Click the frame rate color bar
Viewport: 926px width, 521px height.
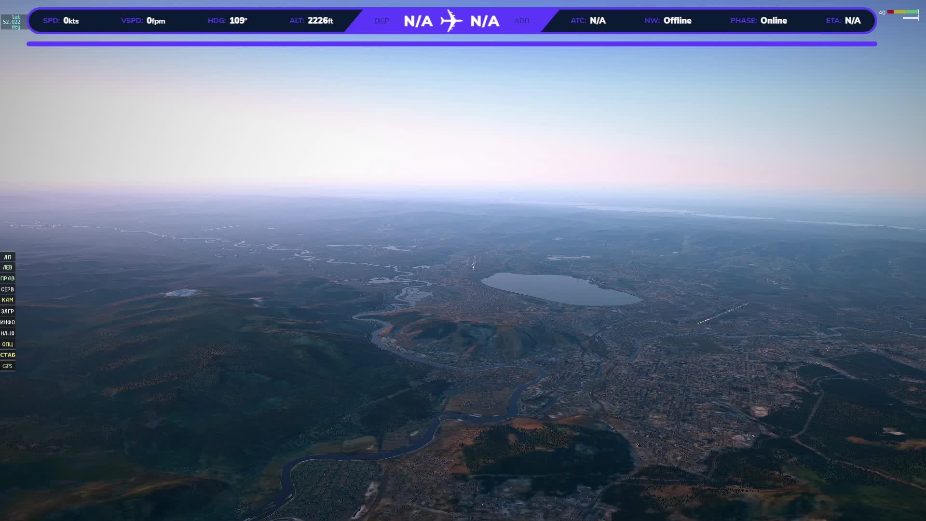pos(902,12)
